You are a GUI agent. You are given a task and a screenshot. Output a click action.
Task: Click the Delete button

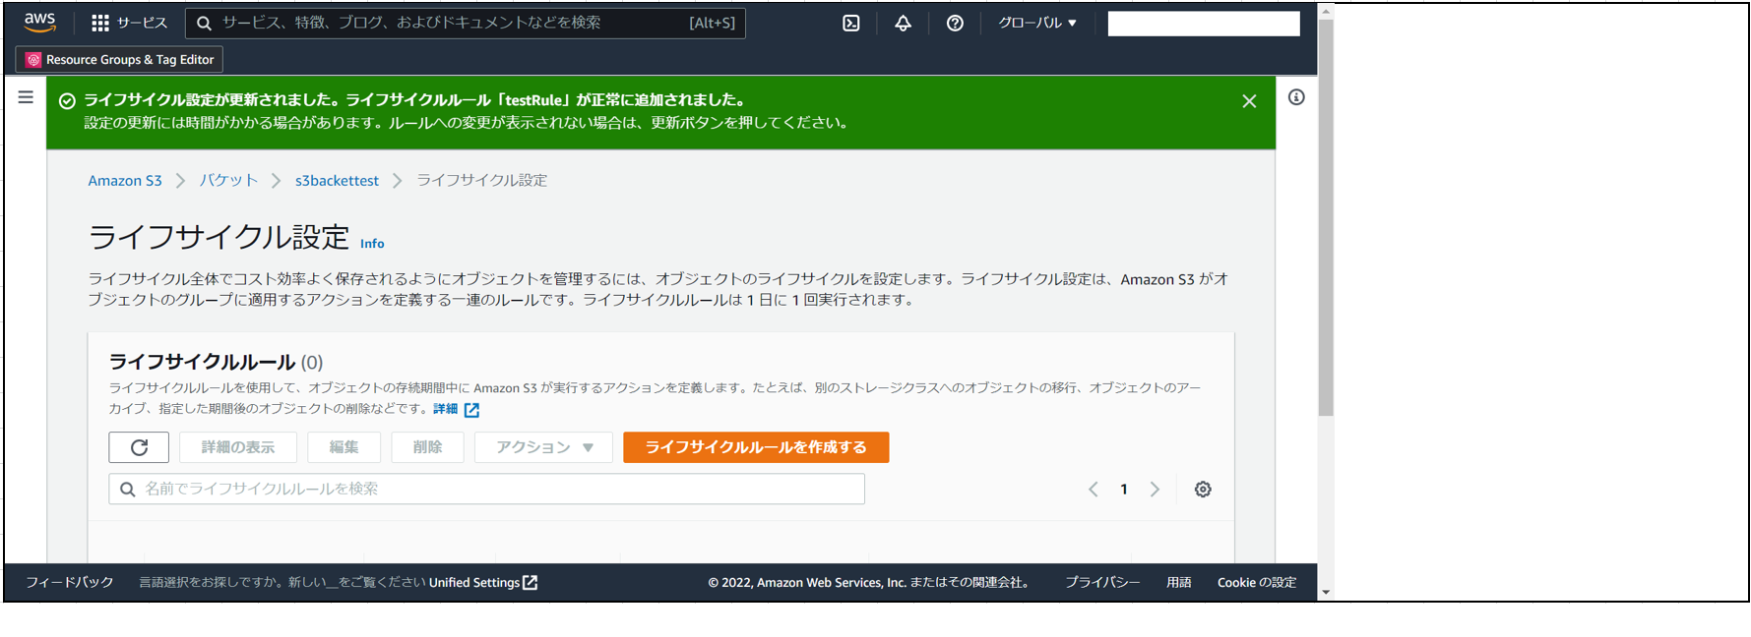click(x=427, y=447)
